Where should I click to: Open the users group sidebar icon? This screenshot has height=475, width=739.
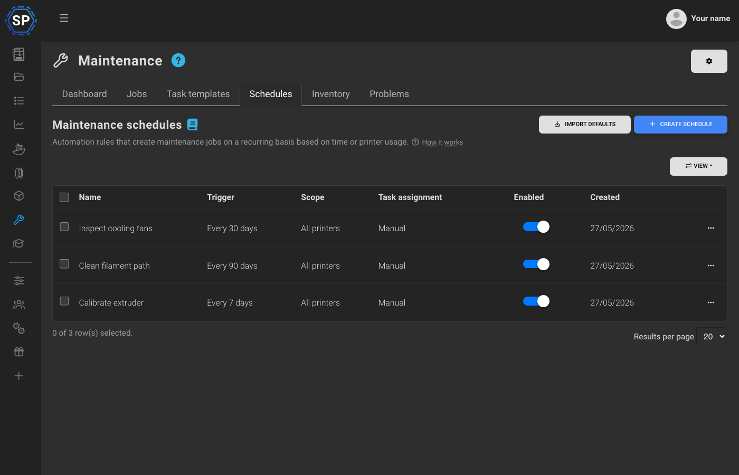(19, 305)
